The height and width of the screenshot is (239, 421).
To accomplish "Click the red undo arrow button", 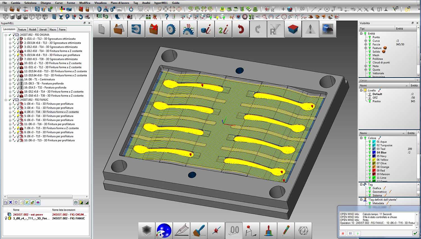I will point(241,29).
